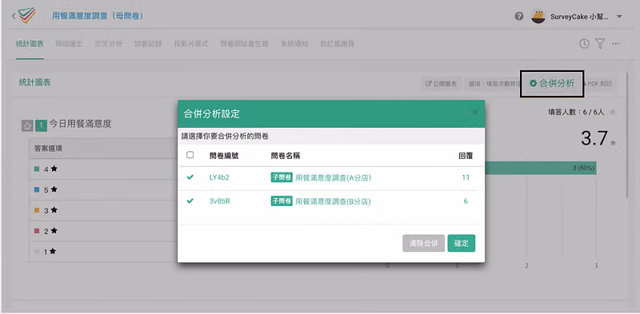Image resolution: width=640 pixels, height=314 pixels.
Task: Click the SurveyCake logo
Action: point(27,16)
